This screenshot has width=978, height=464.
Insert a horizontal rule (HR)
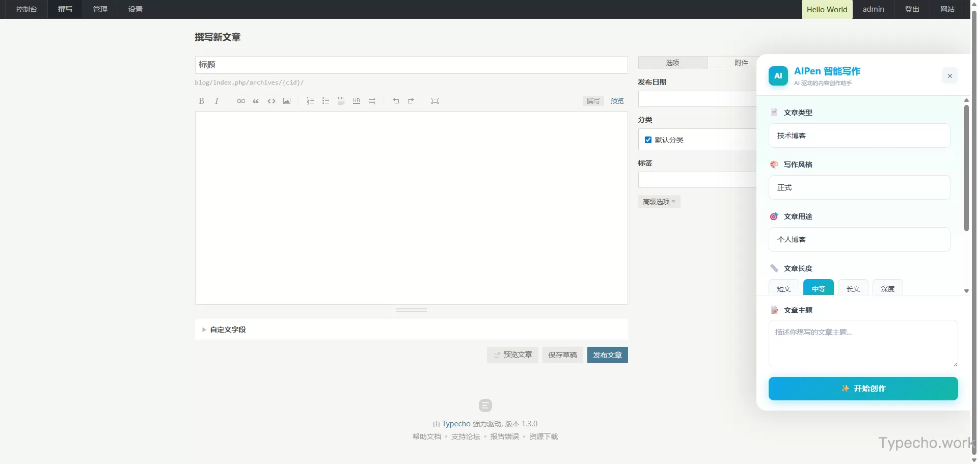[x=357, y=101]
